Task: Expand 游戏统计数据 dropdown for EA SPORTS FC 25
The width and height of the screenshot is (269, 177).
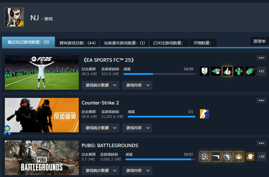Action: pos(100,85)
